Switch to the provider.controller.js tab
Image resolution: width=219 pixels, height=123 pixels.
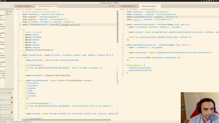(x=24, y=6)
